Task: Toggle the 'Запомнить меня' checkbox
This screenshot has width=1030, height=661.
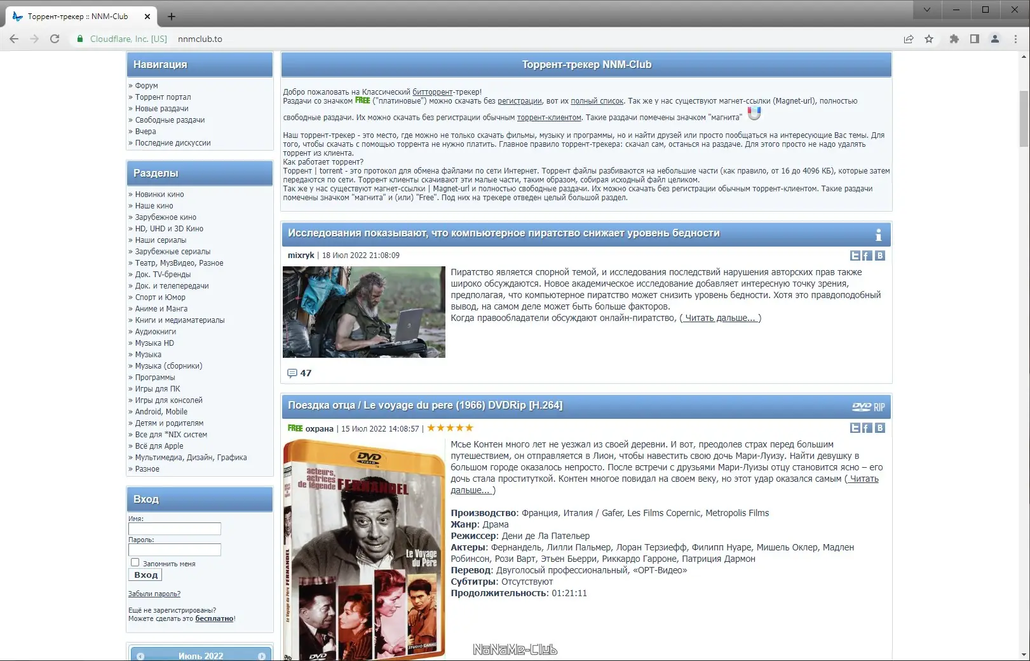Action: click(x=135, y=562)
